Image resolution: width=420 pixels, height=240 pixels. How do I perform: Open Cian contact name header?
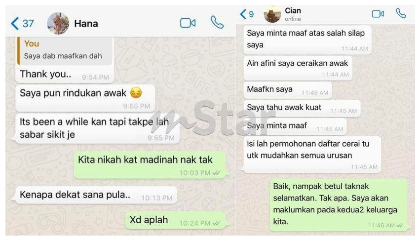(293, 11)
